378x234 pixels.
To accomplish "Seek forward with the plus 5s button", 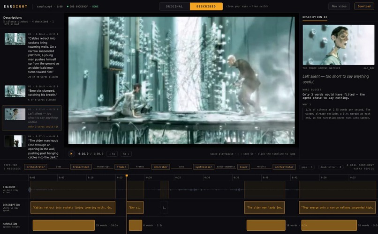I will (126, 154).
